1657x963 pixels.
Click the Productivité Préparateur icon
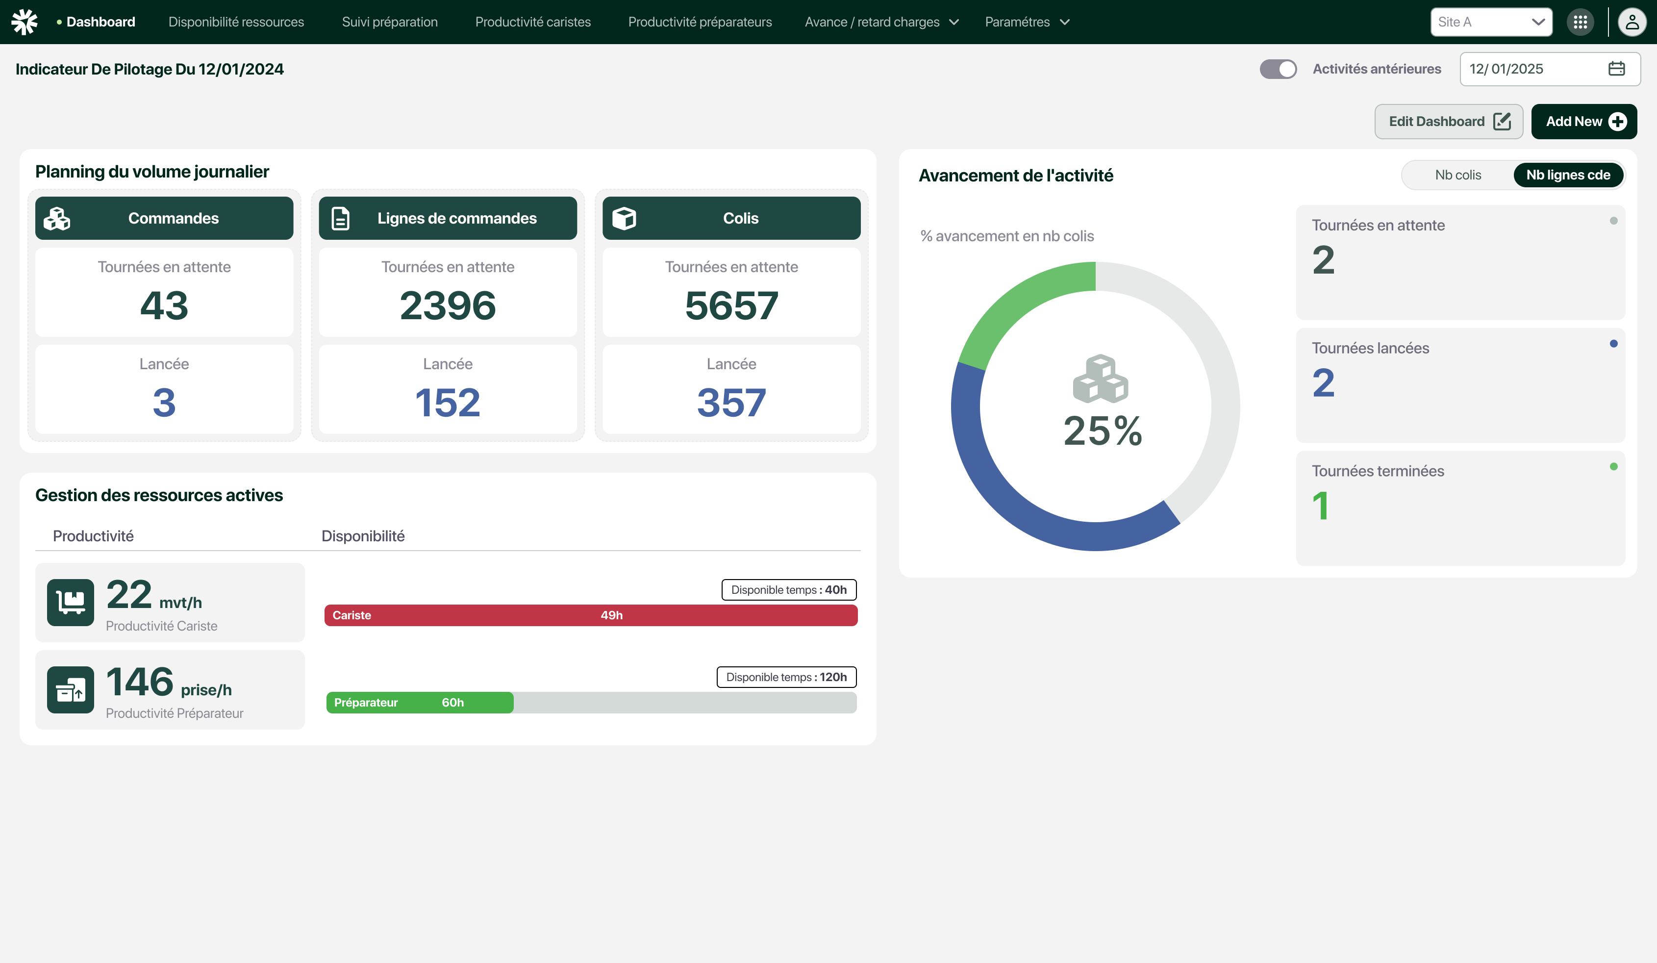click(x=71, y=689)
